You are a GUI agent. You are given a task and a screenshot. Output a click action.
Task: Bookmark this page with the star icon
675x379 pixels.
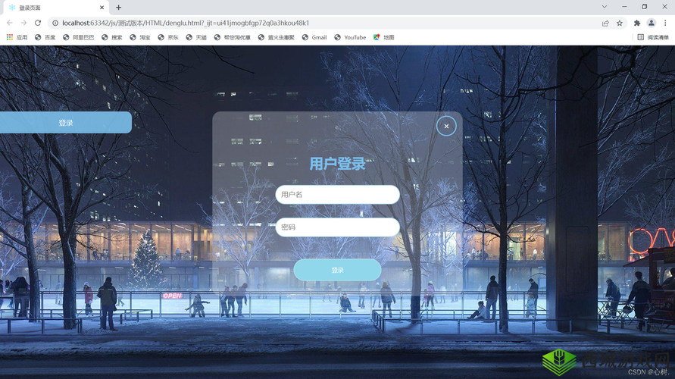click(620, 23)
